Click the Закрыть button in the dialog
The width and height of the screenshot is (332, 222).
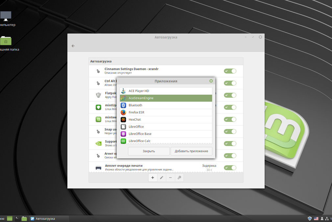[149, 151]
